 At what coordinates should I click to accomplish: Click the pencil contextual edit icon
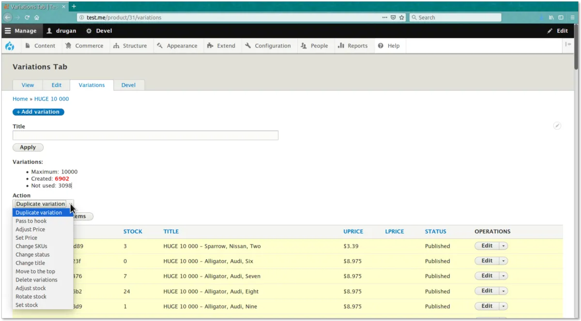coord(557,126)
